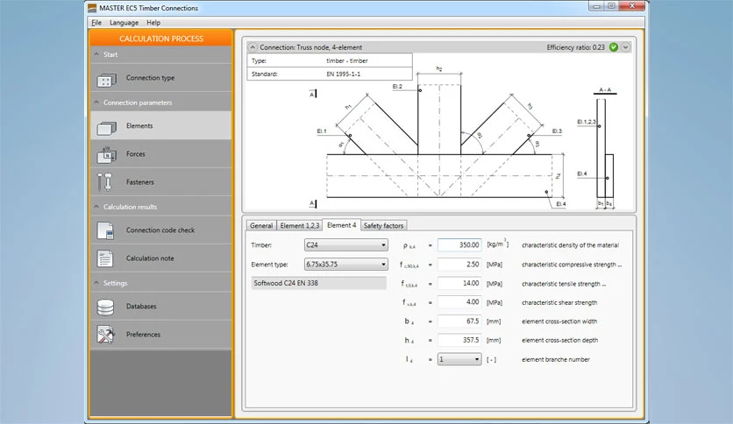This screenshot has height=424, width=733.
Task: Click the characteristic shear strength label
Action: click(559, 302)
